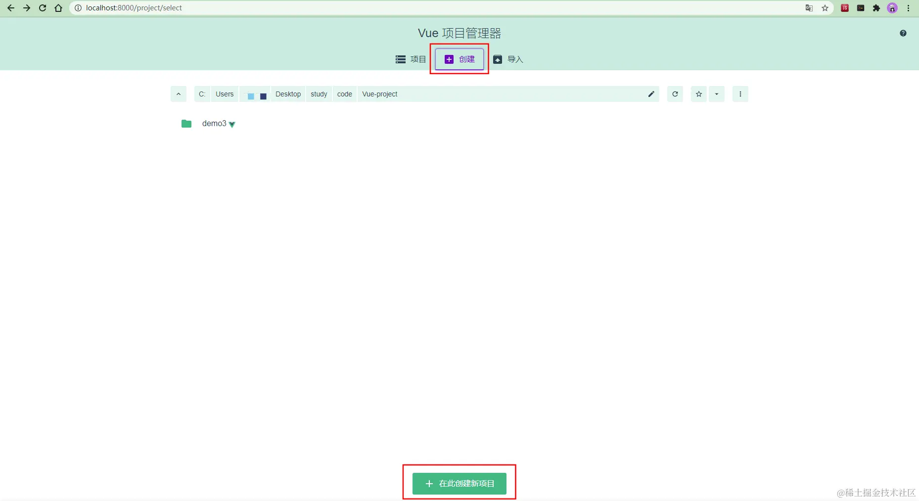The image size is (919, 501).
Task: Go forward in browser history
Action: (27, 8)
